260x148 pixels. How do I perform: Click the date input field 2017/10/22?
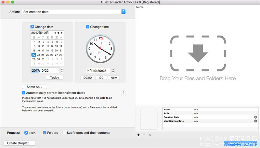click(45, 70)
